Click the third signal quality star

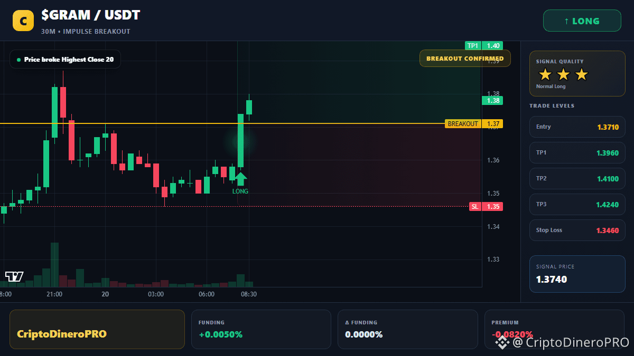581,74
